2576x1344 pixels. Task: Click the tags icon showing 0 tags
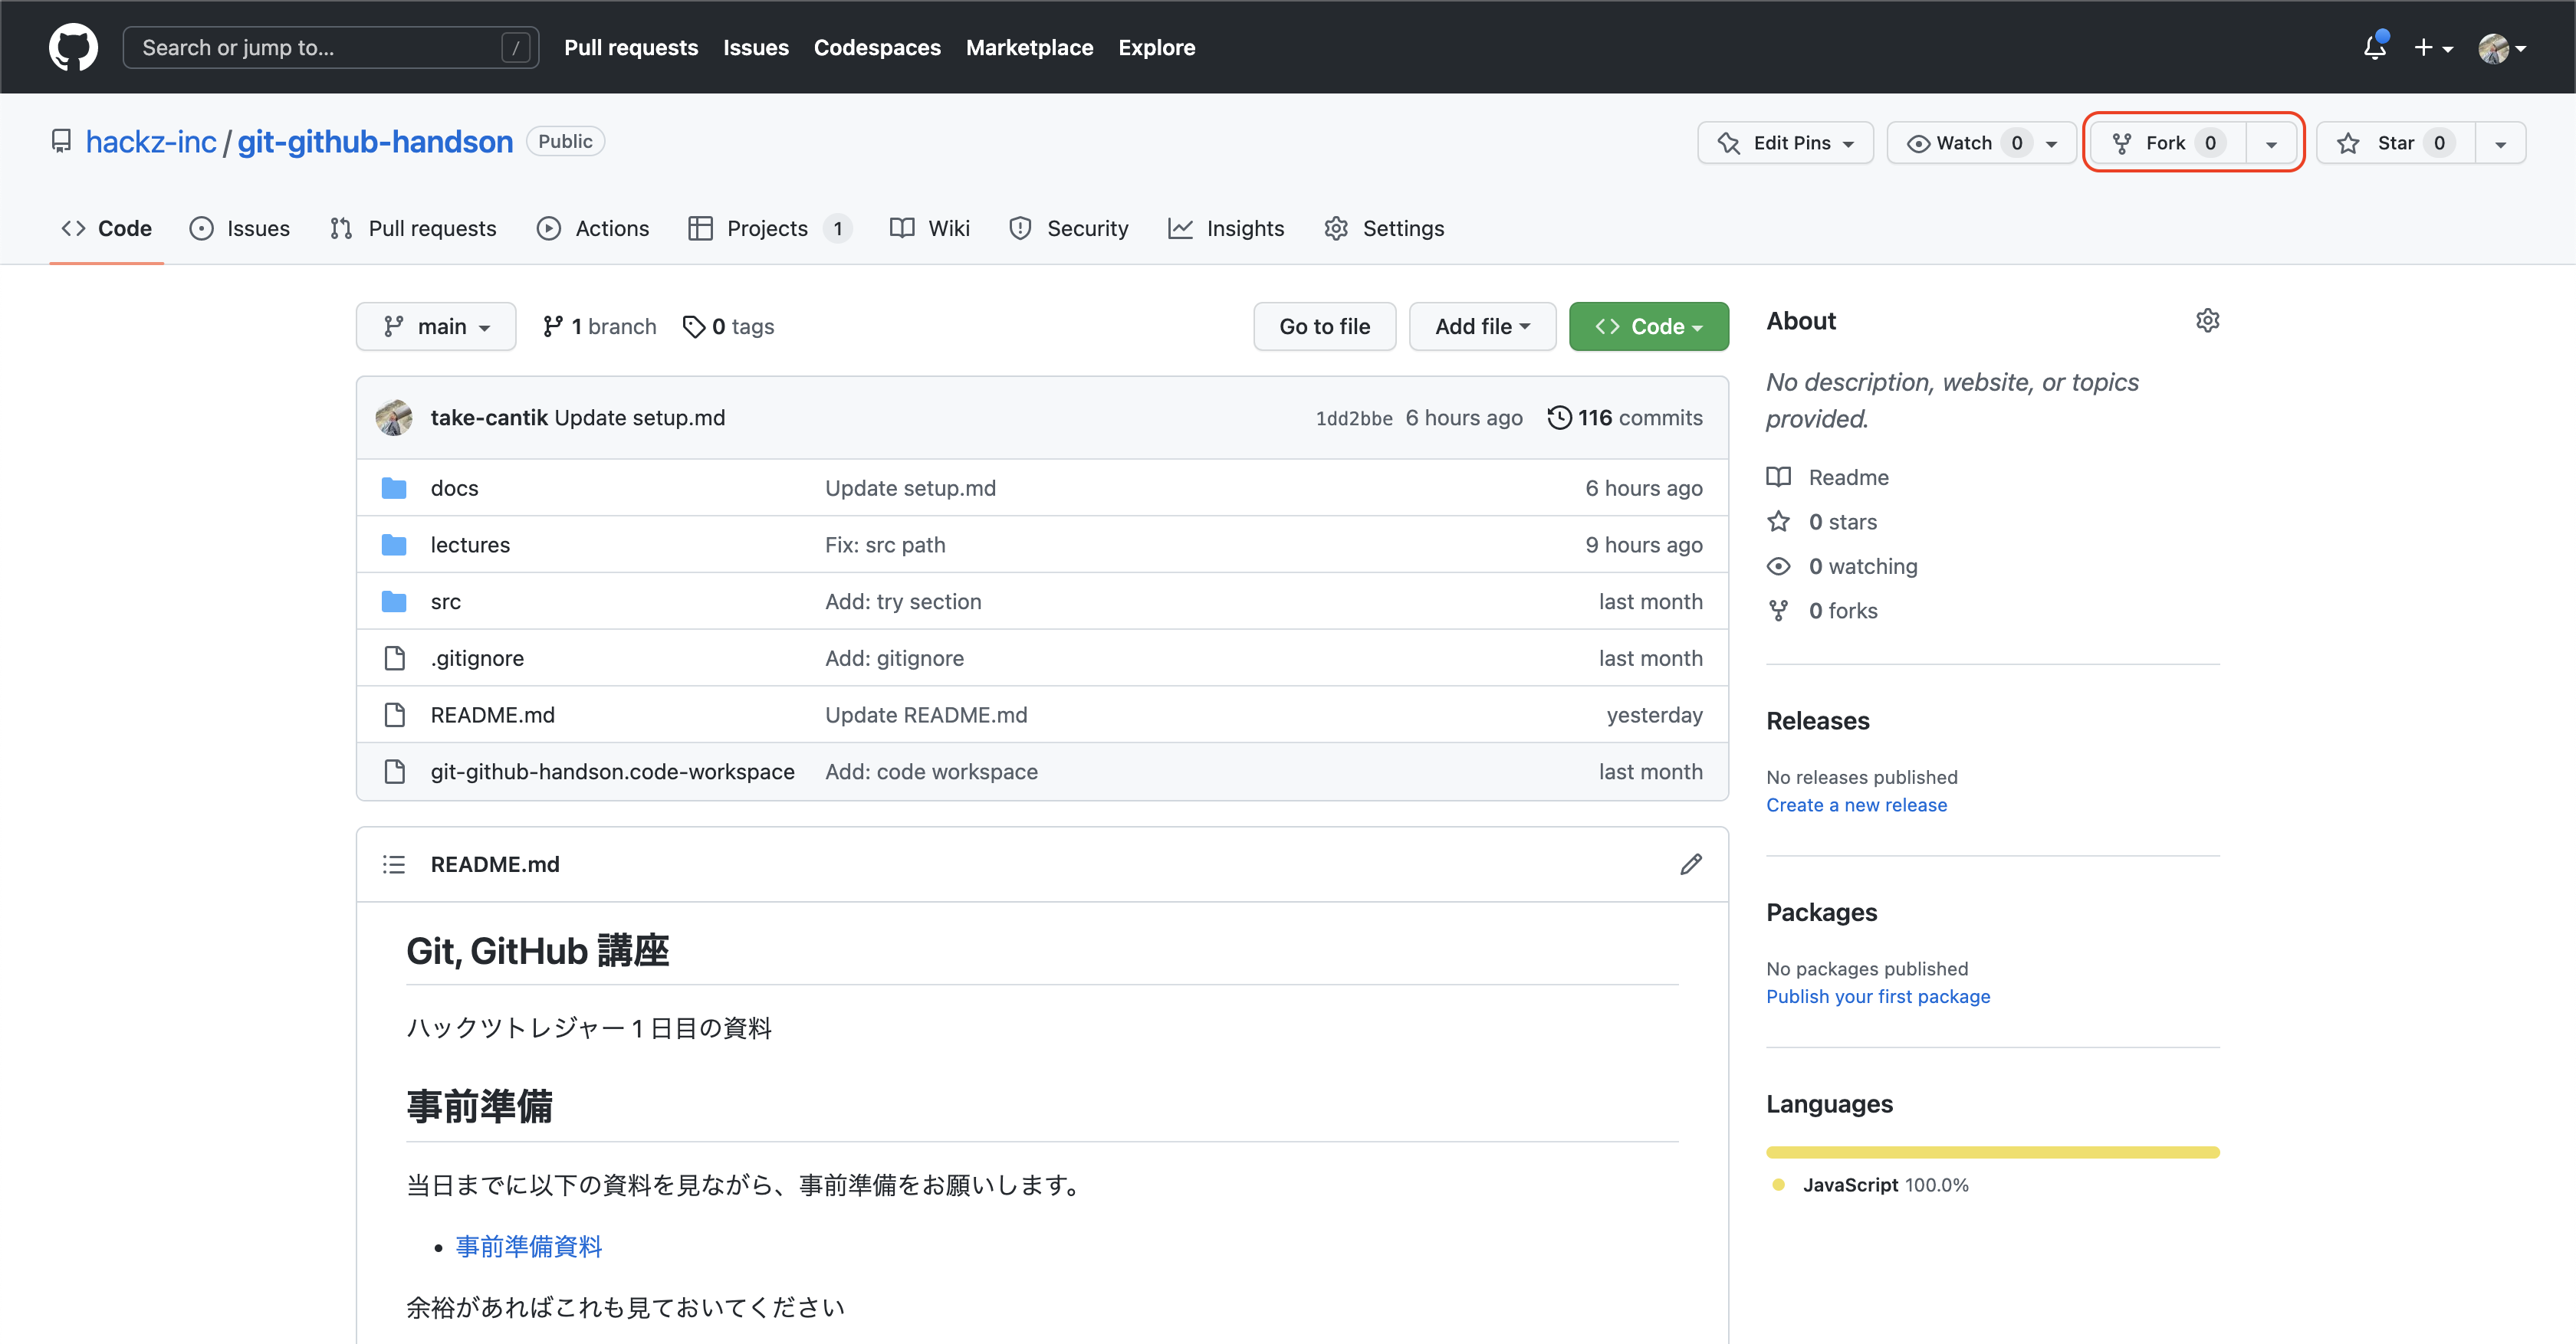point(693,326)
